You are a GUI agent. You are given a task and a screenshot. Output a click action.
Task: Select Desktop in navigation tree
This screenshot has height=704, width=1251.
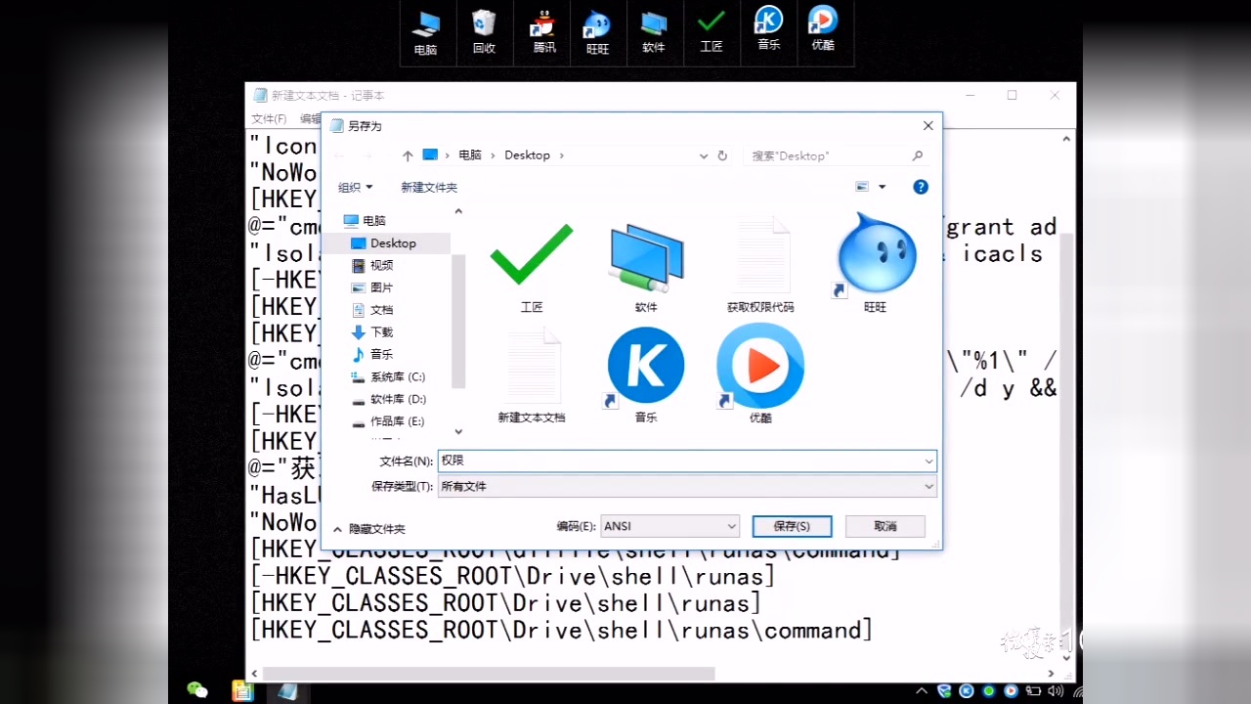384,242
